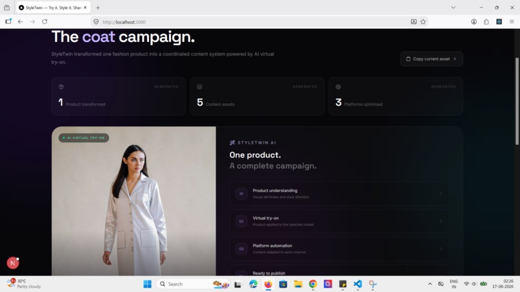
Task: Open the extensions puzzle icon
Action: 486,22
